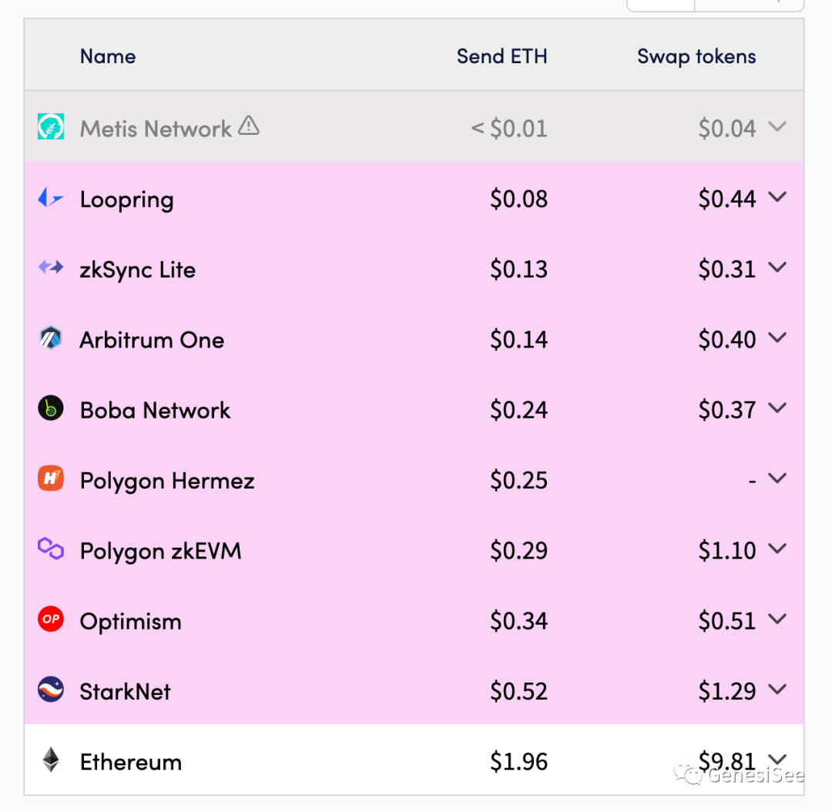Expand the Arbitrum One row chevron
The image size is (832, 809).
pos(777,337)
